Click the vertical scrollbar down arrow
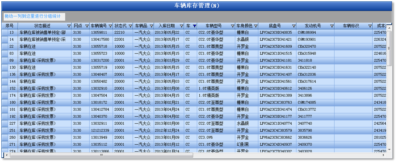Screen dimensions: 396x162 pyautogui.click(x=389, y=149)
